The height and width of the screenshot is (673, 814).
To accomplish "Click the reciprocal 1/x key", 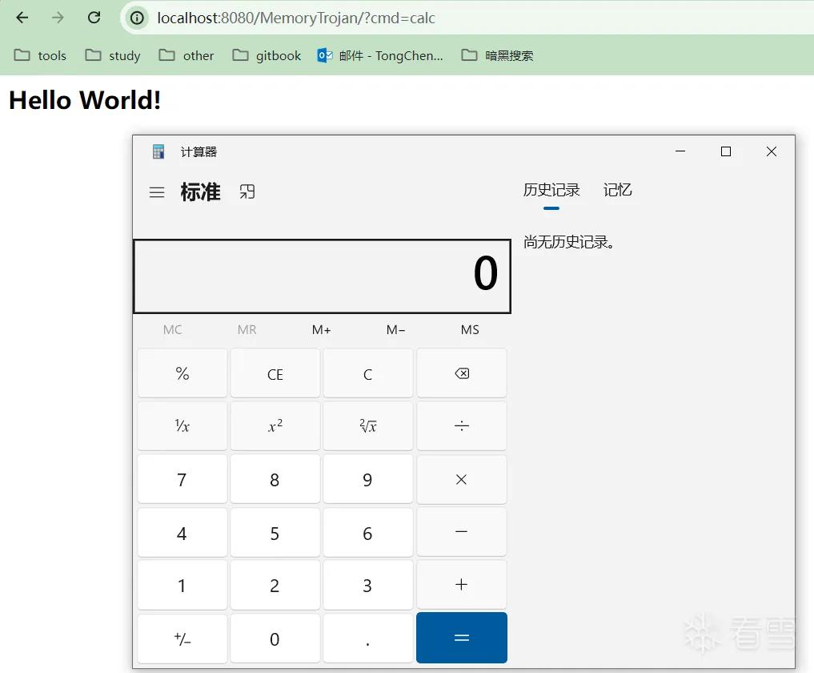I will [182, 426].
